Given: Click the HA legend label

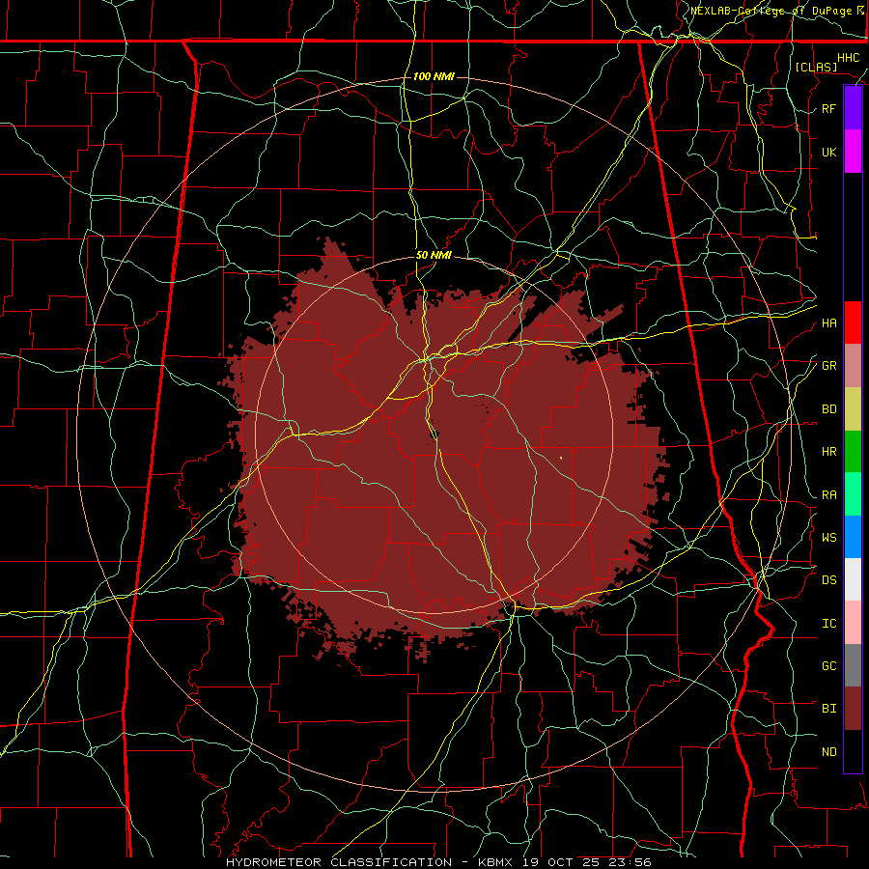Looking at the screenshot, I should 828,323.
